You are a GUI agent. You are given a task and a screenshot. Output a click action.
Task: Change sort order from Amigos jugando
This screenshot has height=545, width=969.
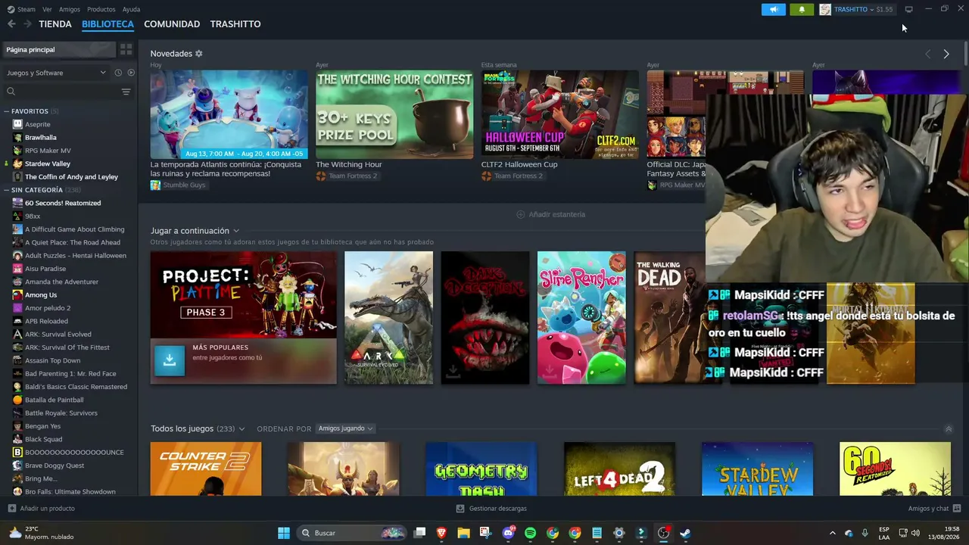pos(346,428)
